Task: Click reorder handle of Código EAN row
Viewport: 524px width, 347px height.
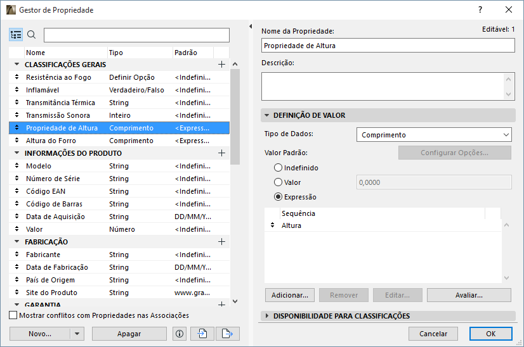Action: point(16,191)
